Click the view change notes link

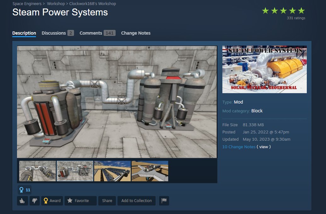(264, 147)
